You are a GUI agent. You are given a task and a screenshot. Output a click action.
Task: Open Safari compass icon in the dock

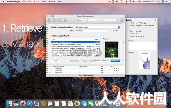coord(30,103)
